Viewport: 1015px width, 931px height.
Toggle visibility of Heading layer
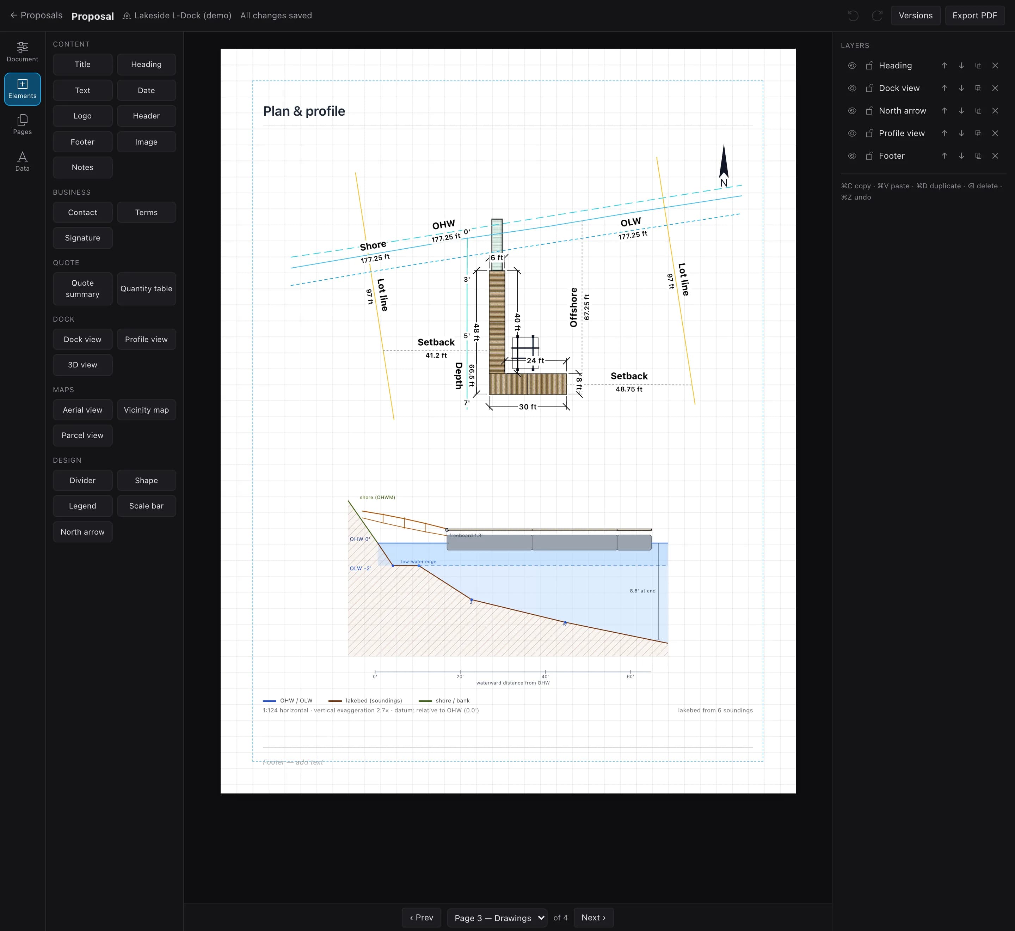point(852,66)
